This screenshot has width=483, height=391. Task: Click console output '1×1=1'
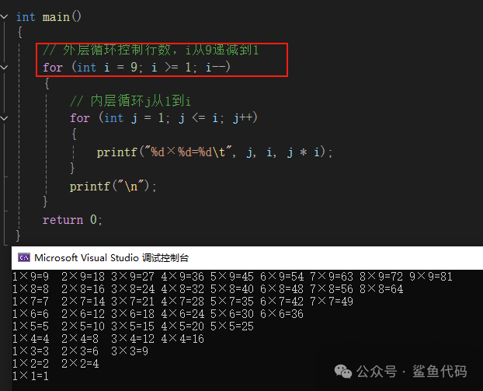pos(30,376)
